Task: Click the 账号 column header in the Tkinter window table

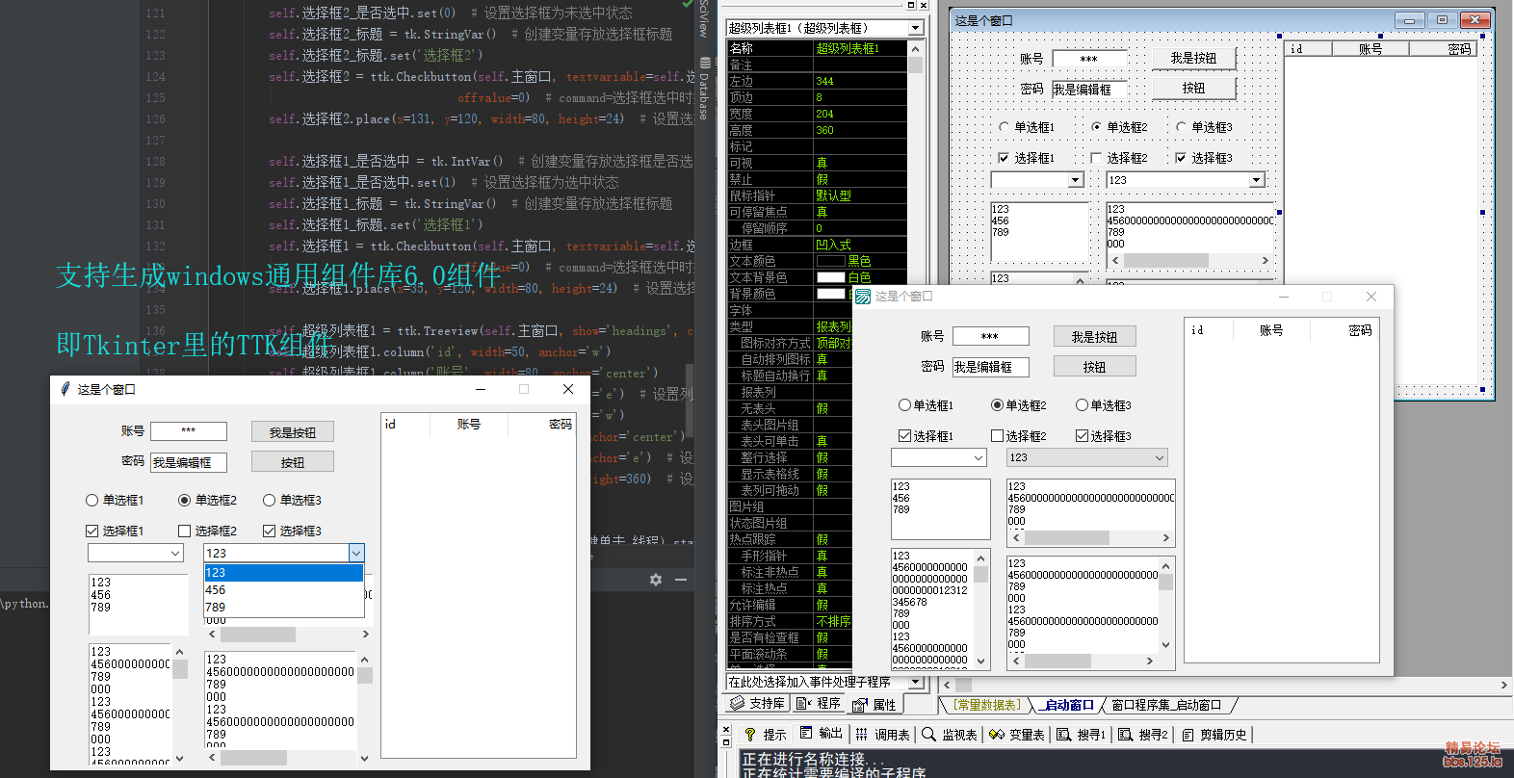Action: pos(469,425)
